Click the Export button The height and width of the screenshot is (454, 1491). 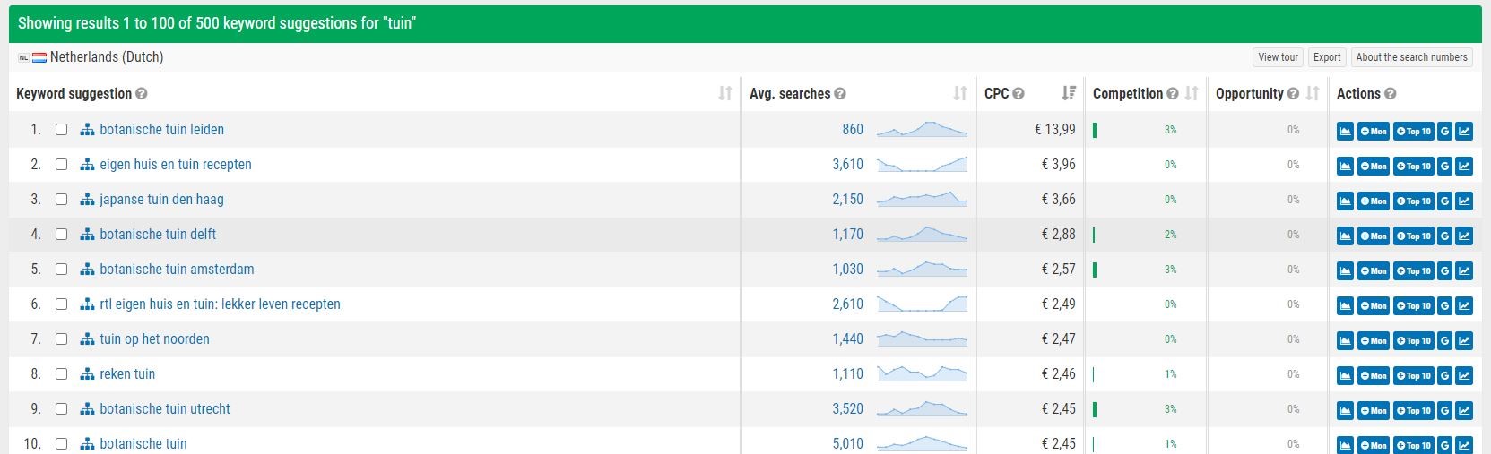pyautogui.click(x=1327, y=57)
